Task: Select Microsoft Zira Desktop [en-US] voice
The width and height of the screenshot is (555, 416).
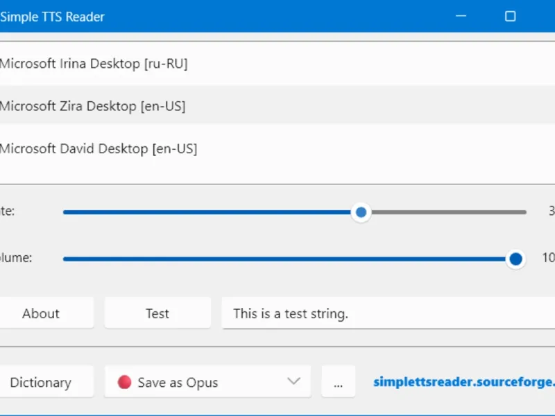Action: coord(277,106)
